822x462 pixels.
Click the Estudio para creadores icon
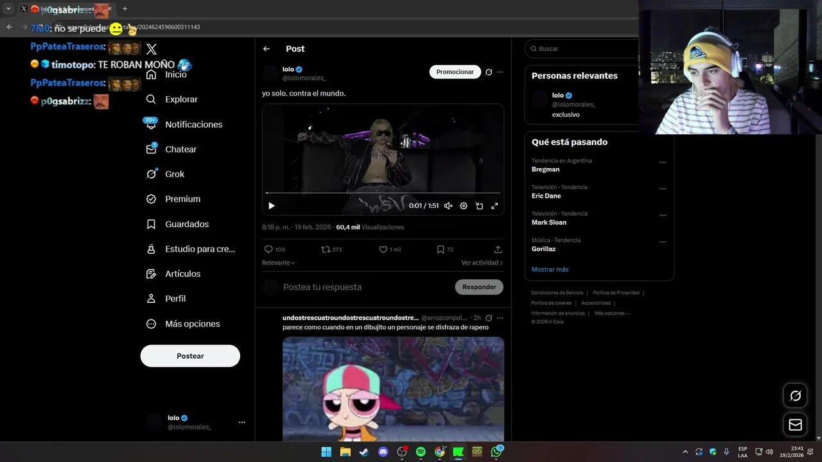click(151, 249)
